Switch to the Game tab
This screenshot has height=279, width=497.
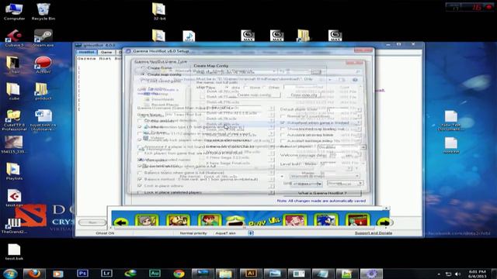106,52
